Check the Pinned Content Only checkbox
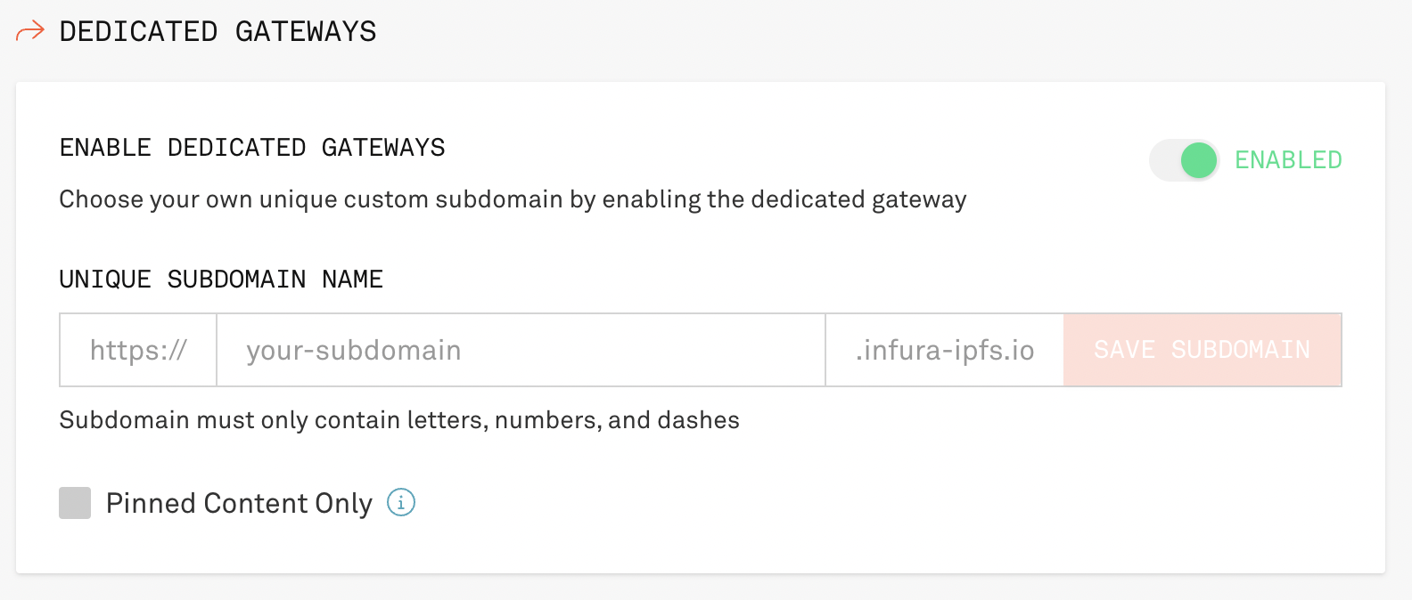Image resolution: width=1412 pixels, height=600 pixels. tap(75, 503)
